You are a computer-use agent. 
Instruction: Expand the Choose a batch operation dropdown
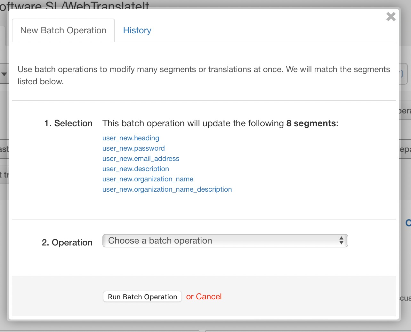(225, 241)
